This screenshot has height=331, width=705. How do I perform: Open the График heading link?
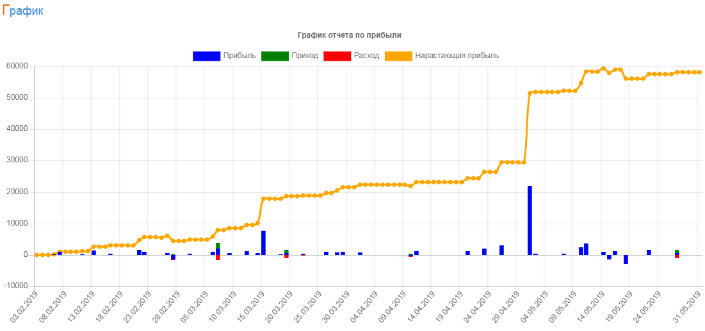pos(23,11)
